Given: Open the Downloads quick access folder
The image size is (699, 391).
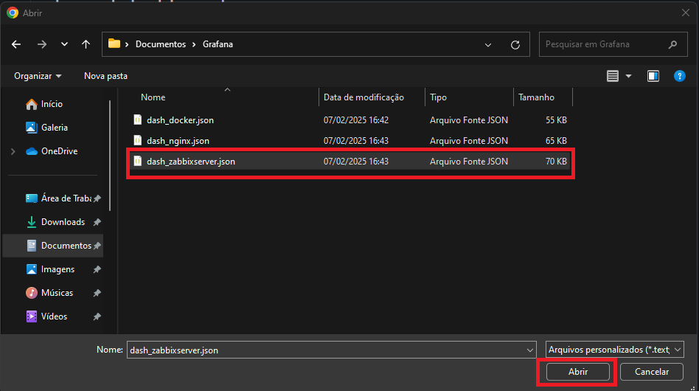Looking at the screenshot, I should coord(63,222).
